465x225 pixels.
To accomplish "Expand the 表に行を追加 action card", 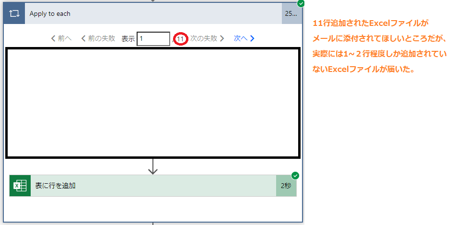I will 153,186.
